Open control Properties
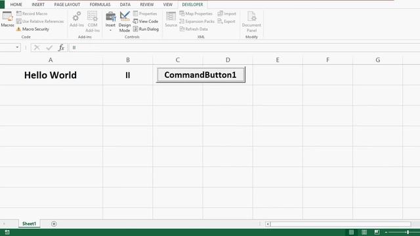Viewport: 420px width, 236px height. pyautogui.click(x=145, y=13)
